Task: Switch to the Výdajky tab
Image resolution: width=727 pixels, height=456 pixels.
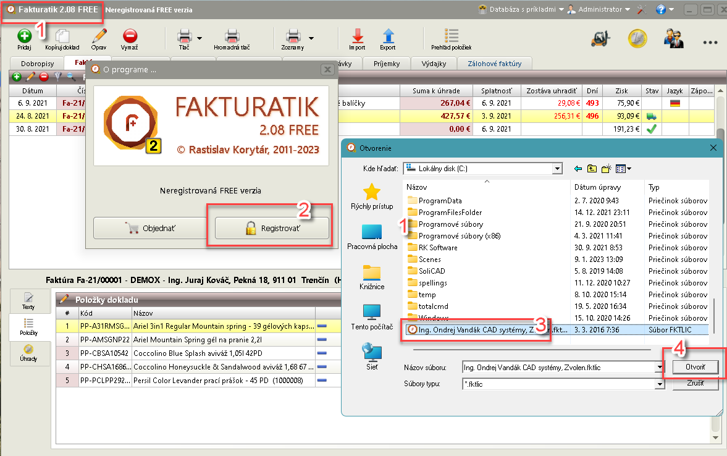Action: (434, 64)
